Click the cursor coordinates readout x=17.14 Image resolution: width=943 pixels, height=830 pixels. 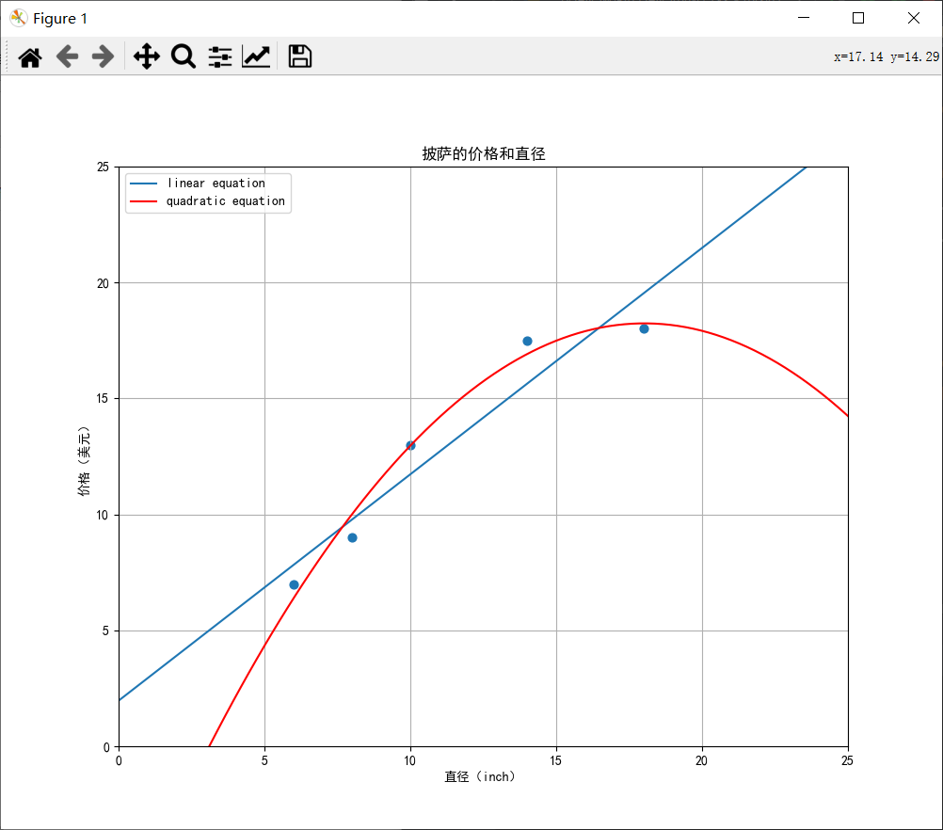click(858, 56)
